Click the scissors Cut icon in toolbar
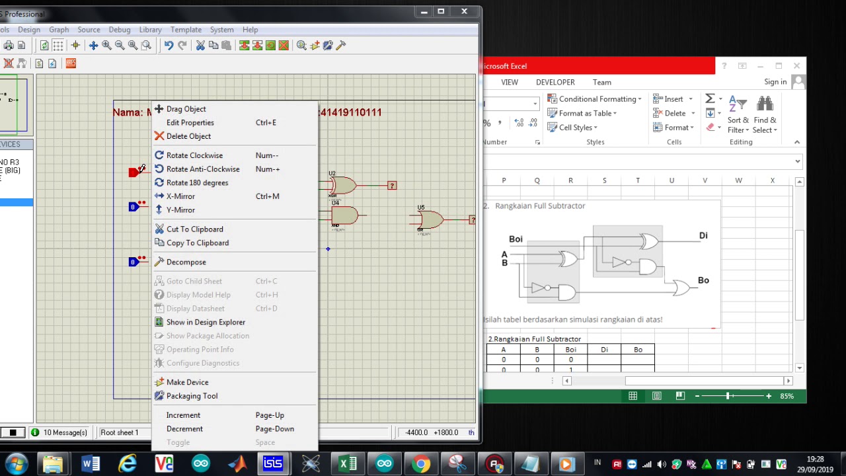The image size is (846, 476). click(x=200, y=45)
